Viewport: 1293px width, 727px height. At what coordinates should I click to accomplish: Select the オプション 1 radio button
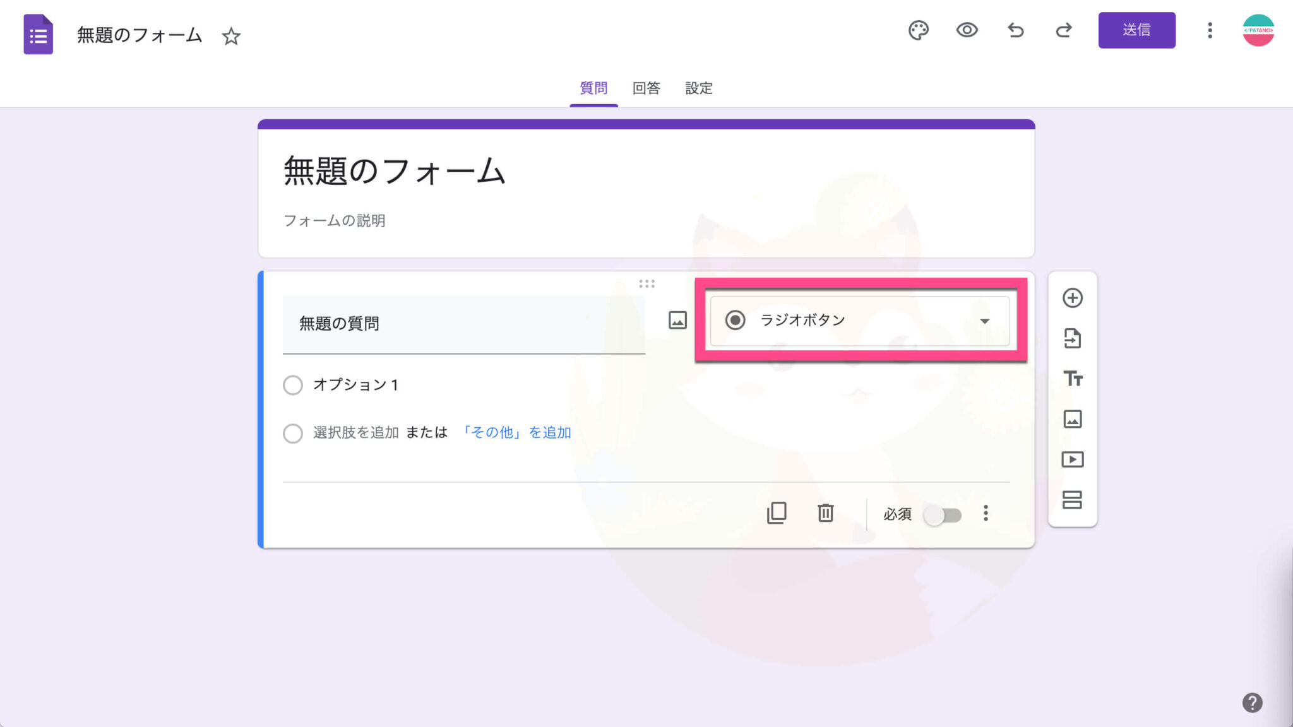tap(293, 385)
